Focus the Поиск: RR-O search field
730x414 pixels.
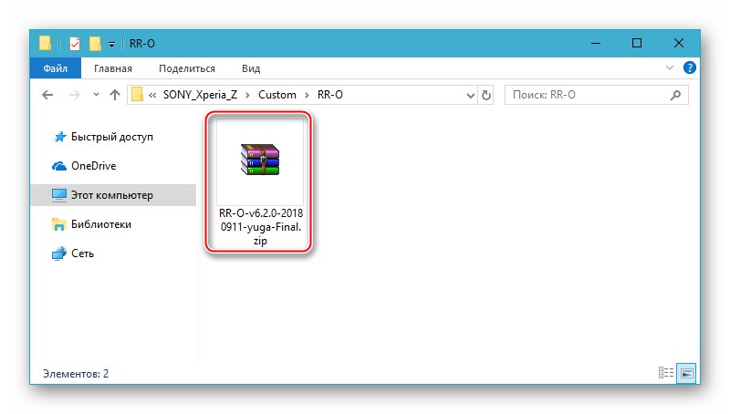(x=597, y=95)
